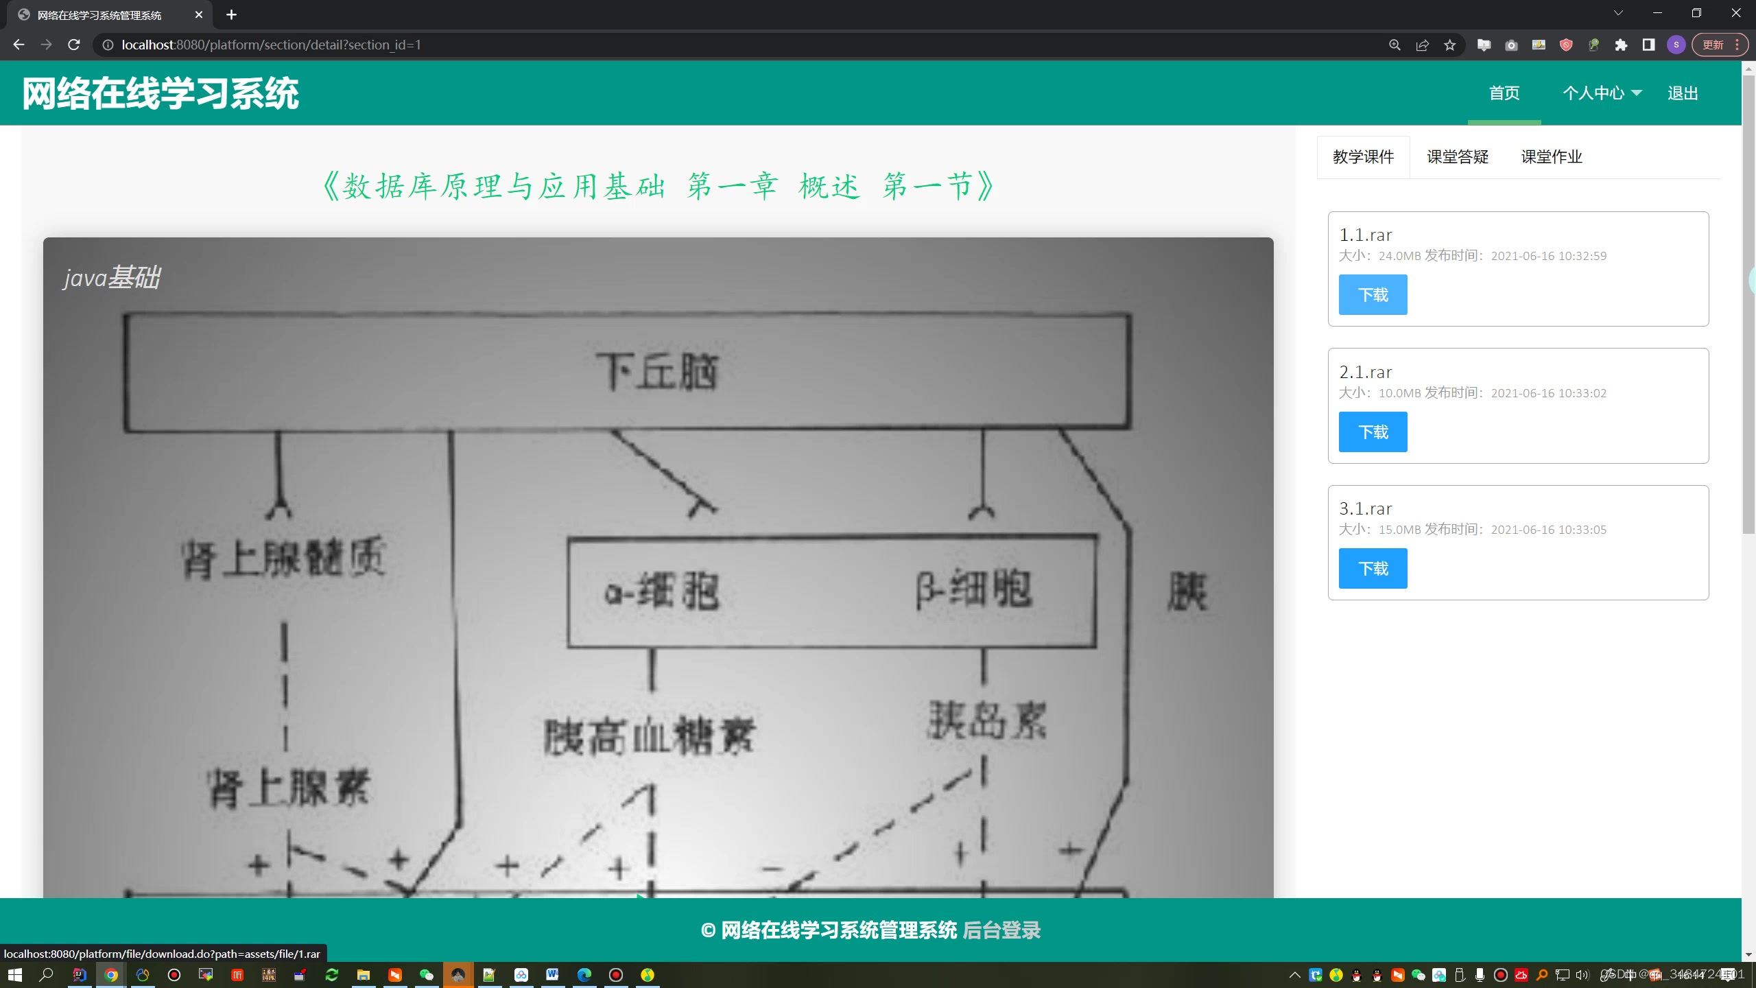Open the share page icon
Screen dimensions: 1756x988
point(1422,45)
